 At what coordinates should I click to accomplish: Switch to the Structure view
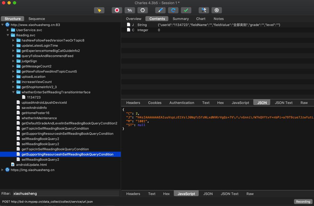coord(13,19)
